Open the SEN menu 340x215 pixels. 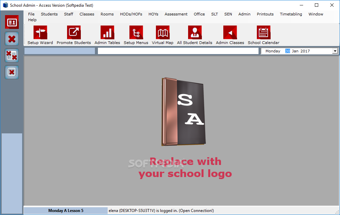[x=228, y=14]
